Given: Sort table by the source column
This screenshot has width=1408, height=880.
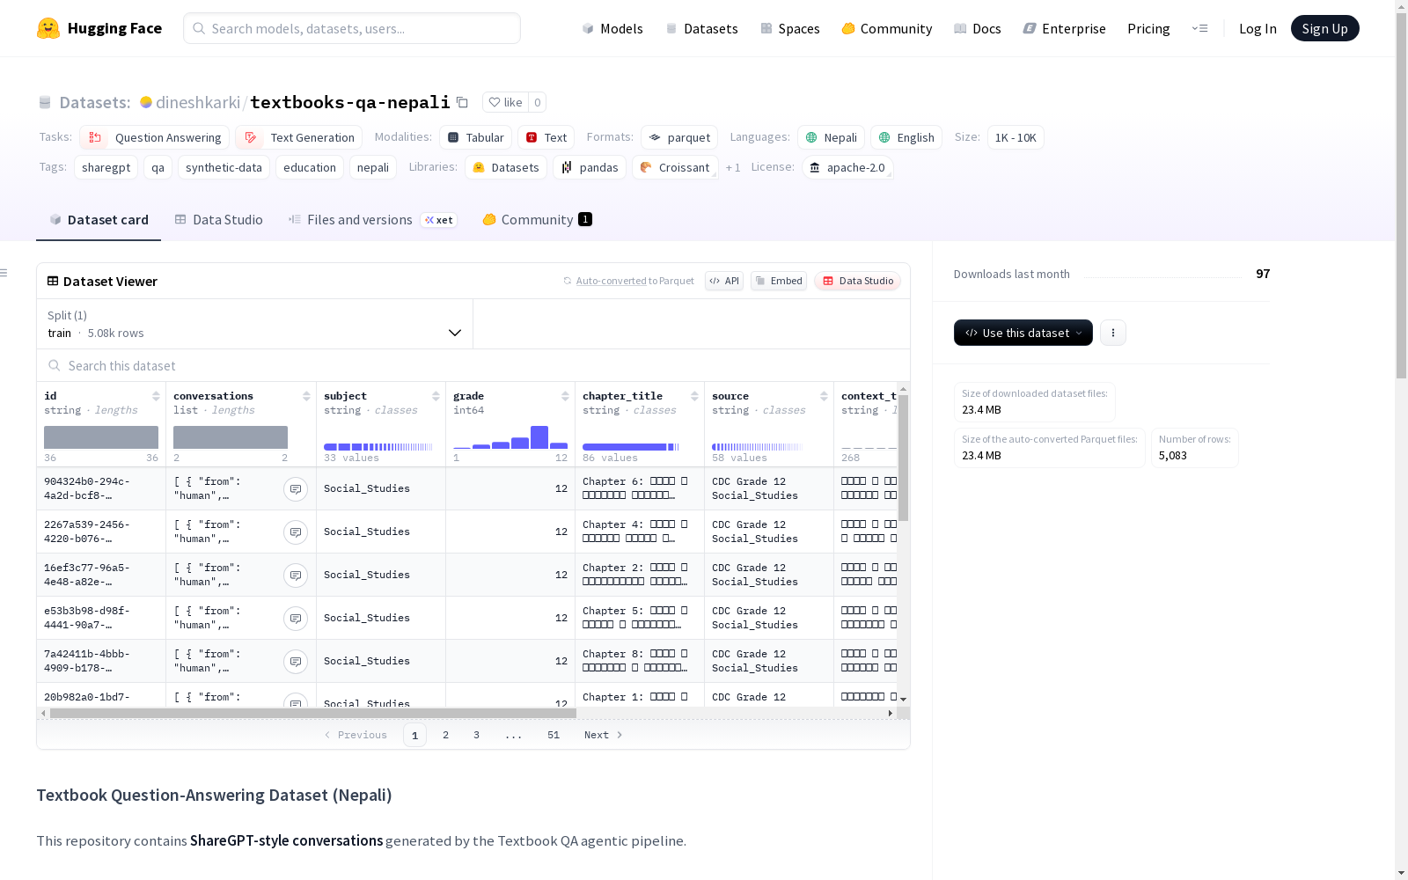Looking at the screenshot, I should (824, 396).
